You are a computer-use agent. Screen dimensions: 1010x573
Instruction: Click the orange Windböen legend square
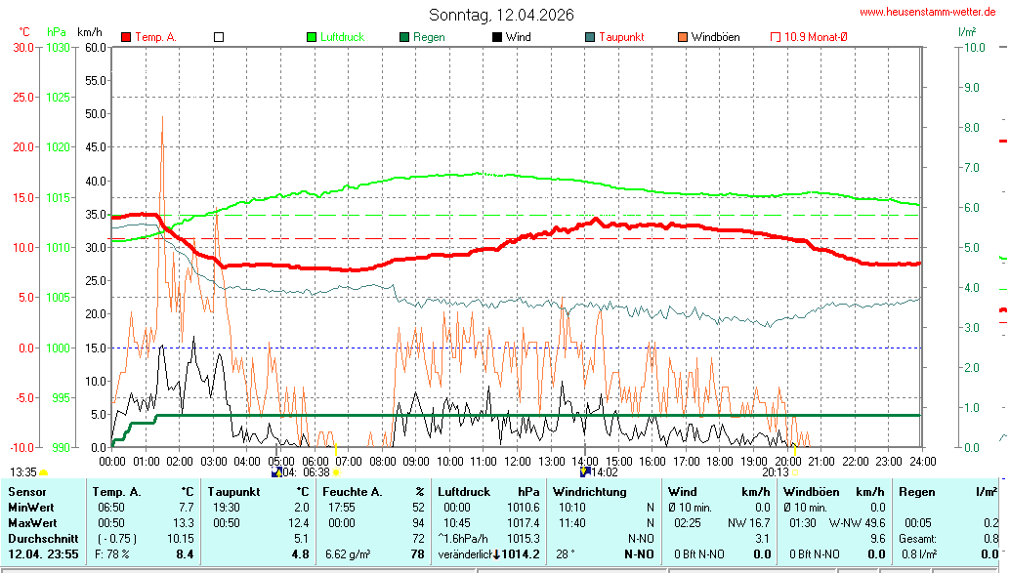coord(682,37)
